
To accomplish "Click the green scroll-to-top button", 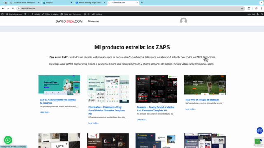I will coord(257,141).
